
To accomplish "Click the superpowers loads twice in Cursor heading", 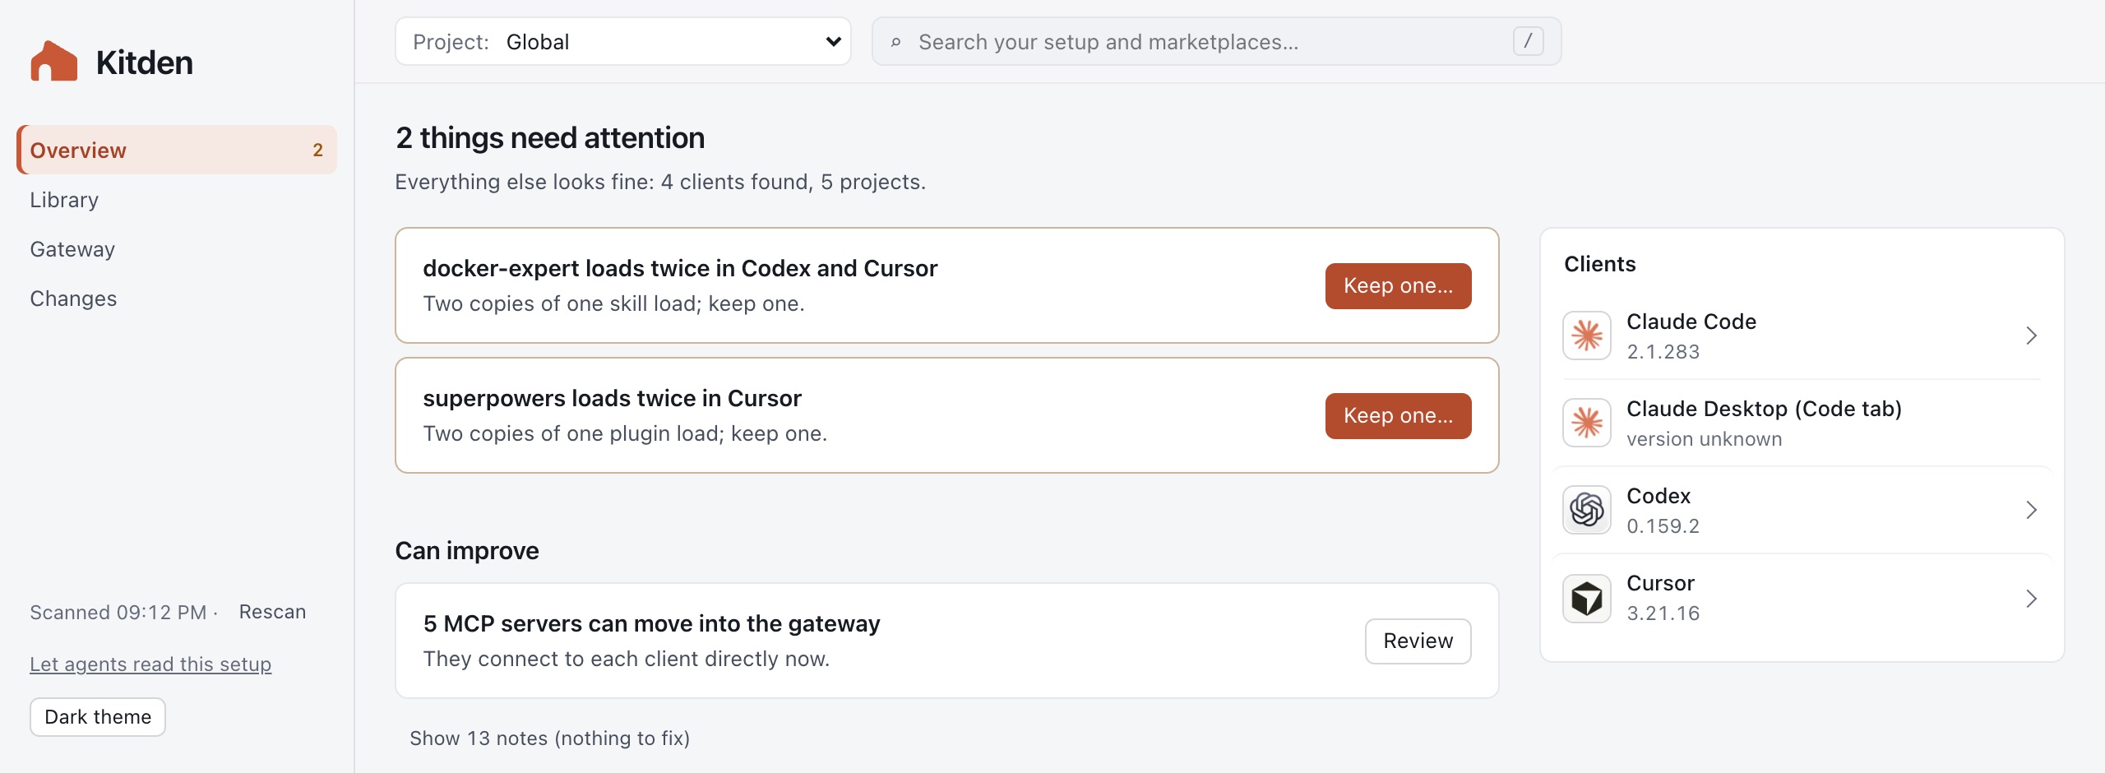I will click(612, 398).
